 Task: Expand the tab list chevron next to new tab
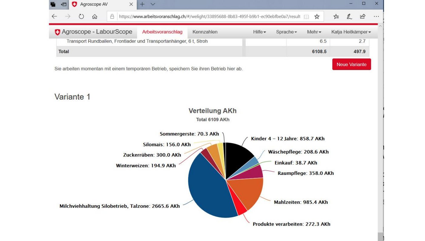pyautogui.click(x=152, y=4)
